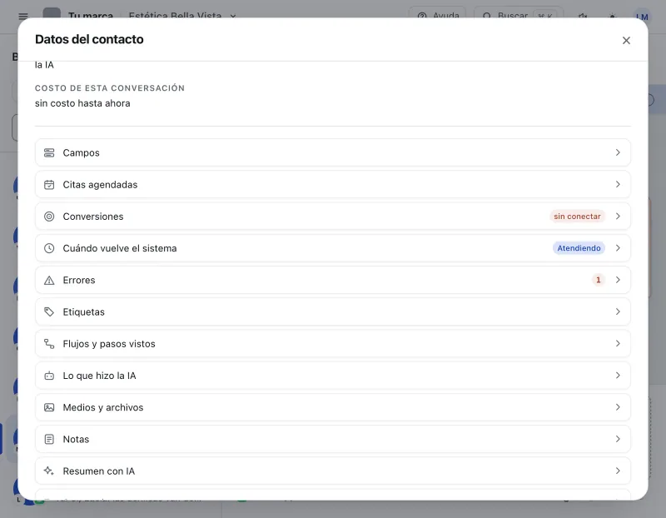
Task: Open the 'Medios y archivos' label
Action: tap(103, 407)
